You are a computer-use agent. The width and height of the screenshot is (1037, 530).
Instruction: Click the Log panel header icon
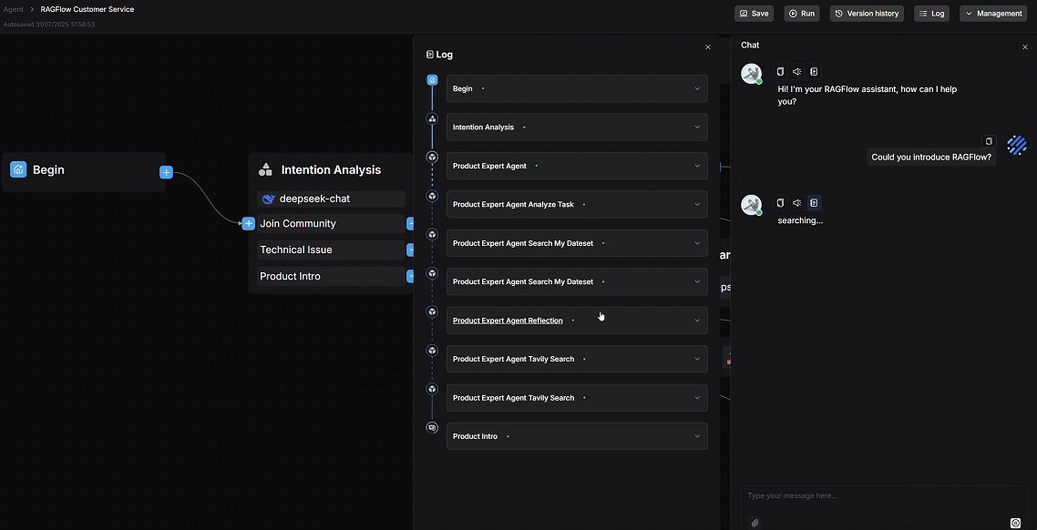(x=430, y=55)
